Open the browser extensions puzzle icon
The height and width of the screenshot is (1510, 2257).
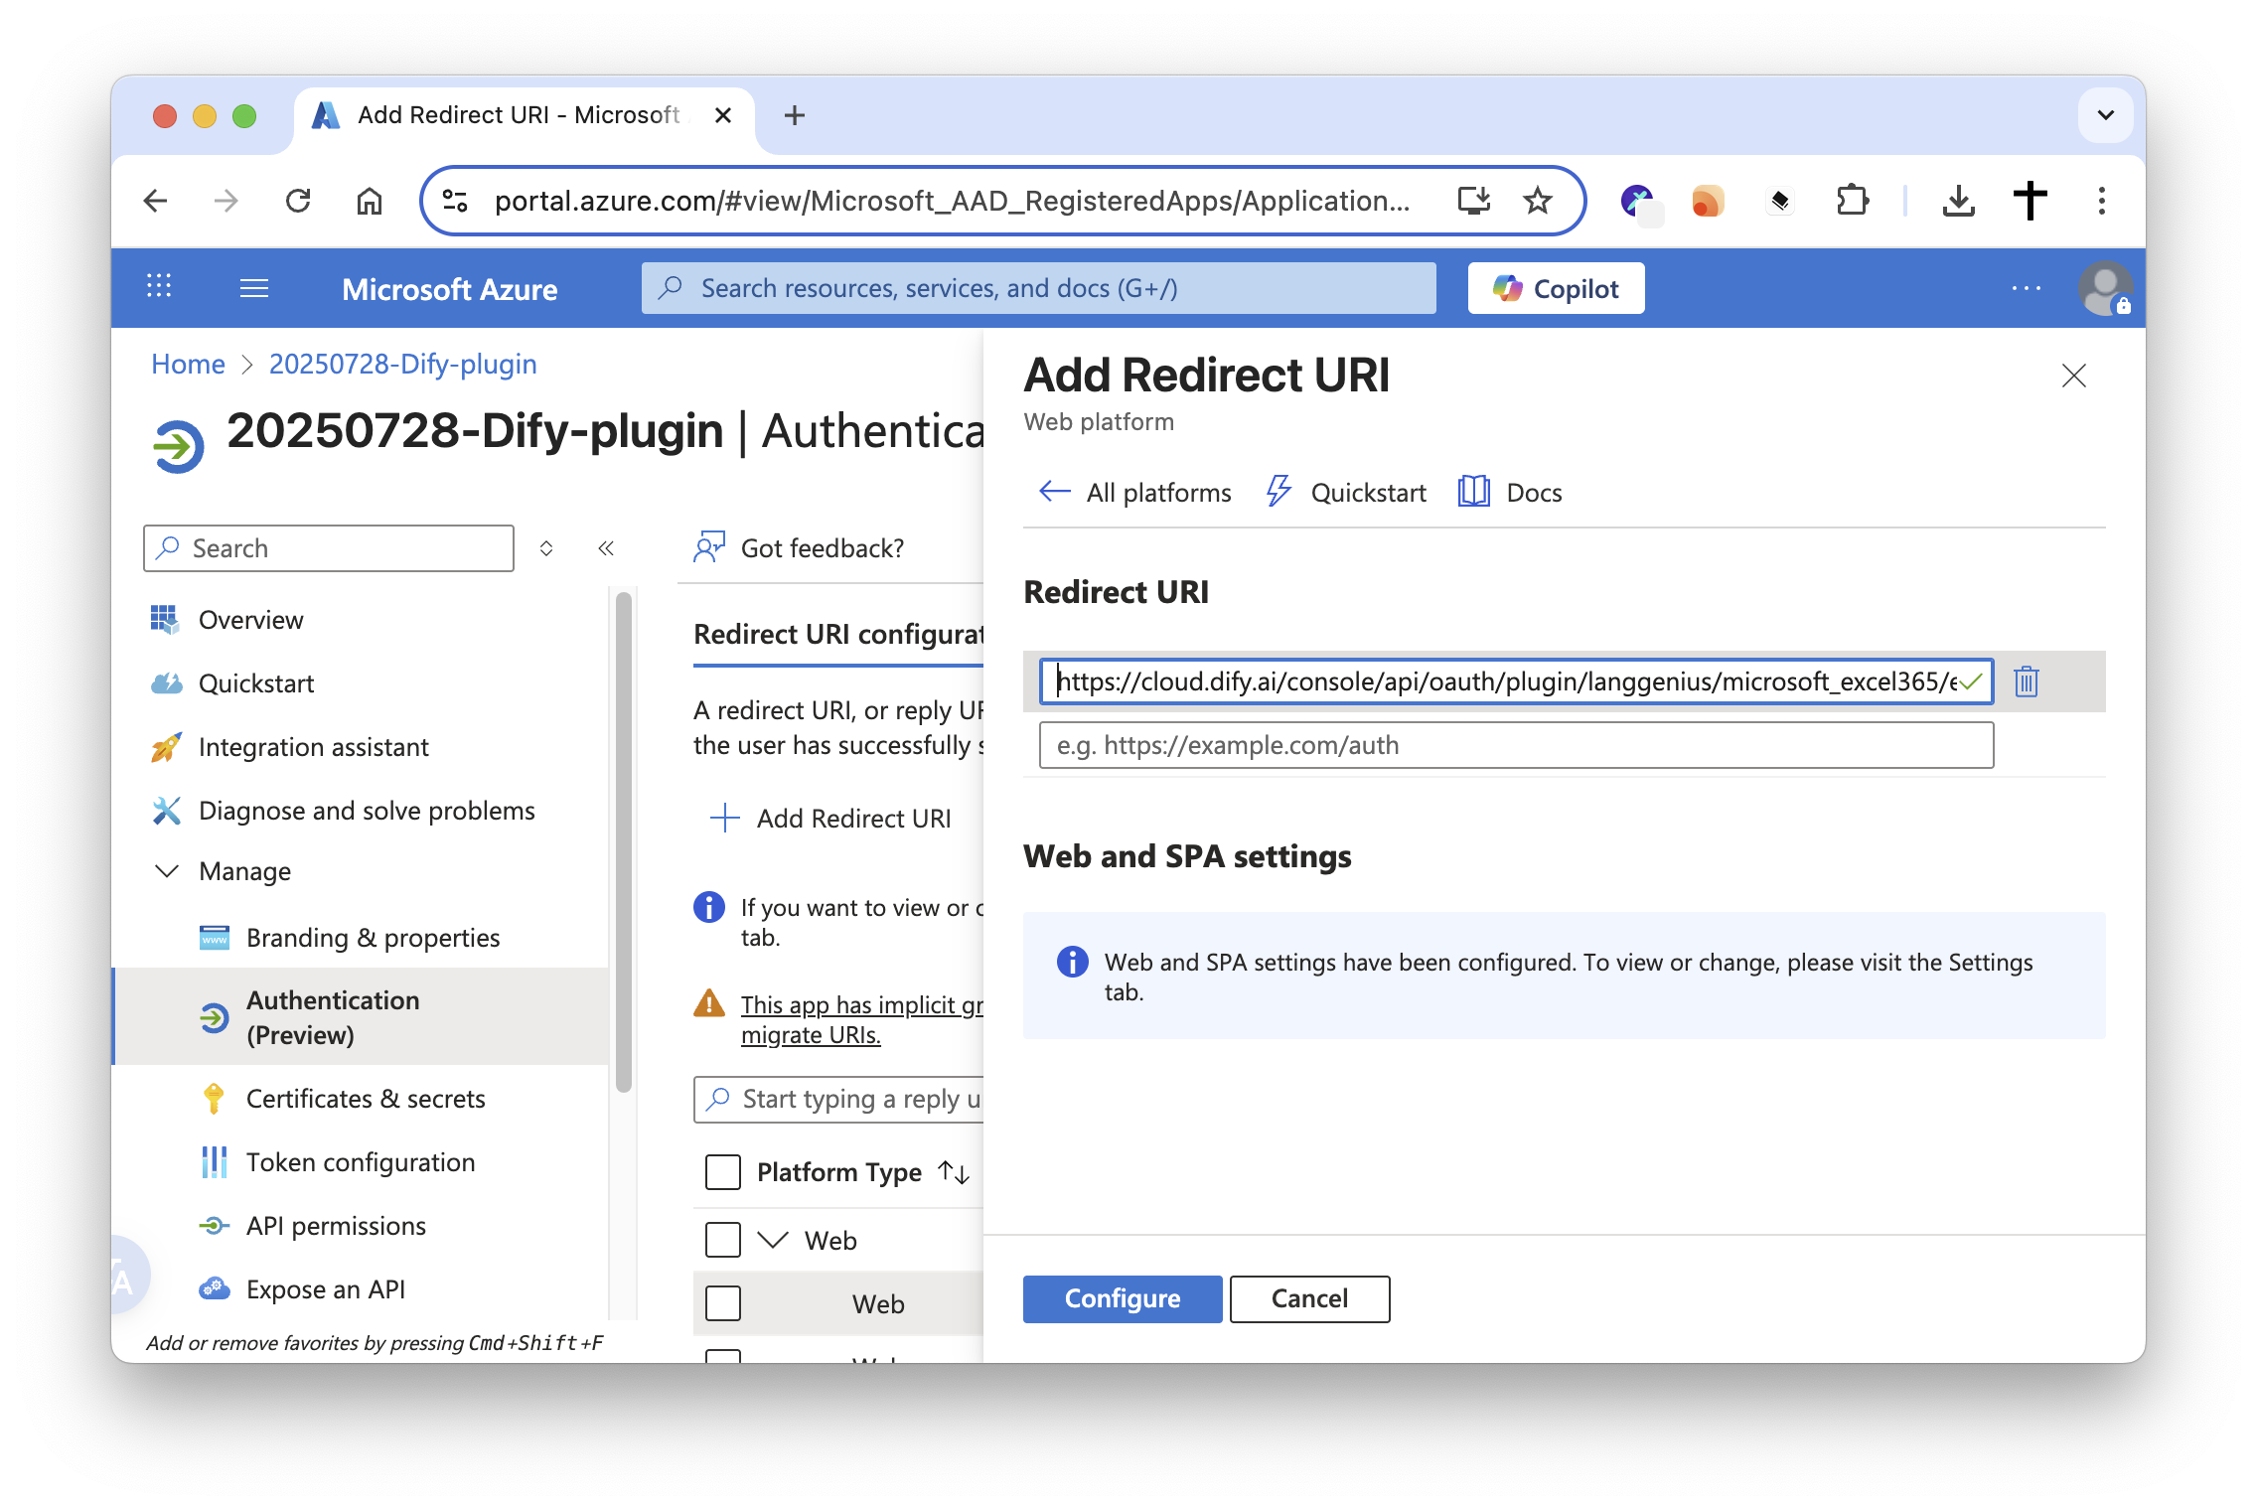pyautogui.click(x=1852, y=201)
